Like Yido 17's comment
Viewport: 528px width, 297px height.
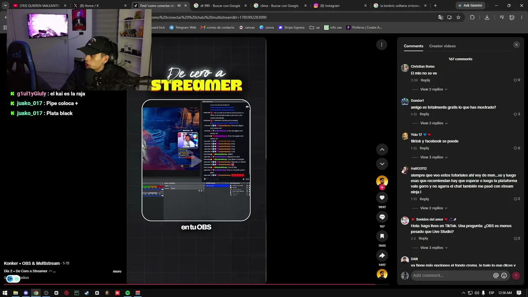pyautogui.click(x=515, y=148)
